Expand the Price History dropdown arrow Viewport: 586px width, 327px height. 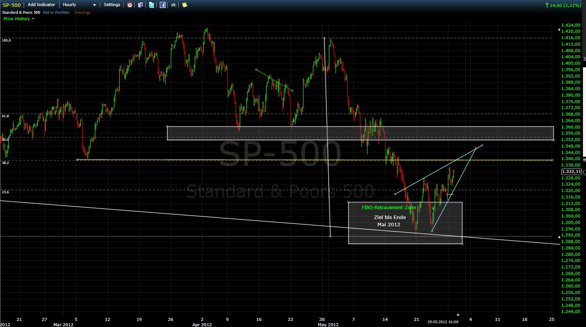[x=33, y=19]
